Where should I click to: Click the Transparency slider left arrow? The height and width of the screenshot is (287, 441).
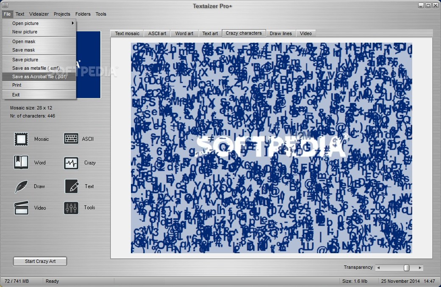(x=379, y=268)
